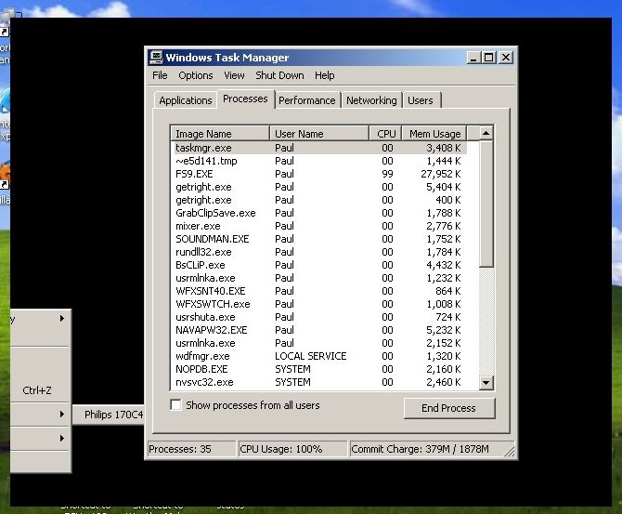
Task: Switch to the Networking tab
Action: pos(371,100)
